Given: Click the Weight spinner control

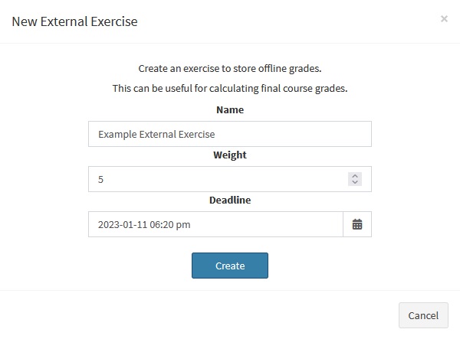Looking at the screenshot, I should pyautogui.click(x=354, y=179).
